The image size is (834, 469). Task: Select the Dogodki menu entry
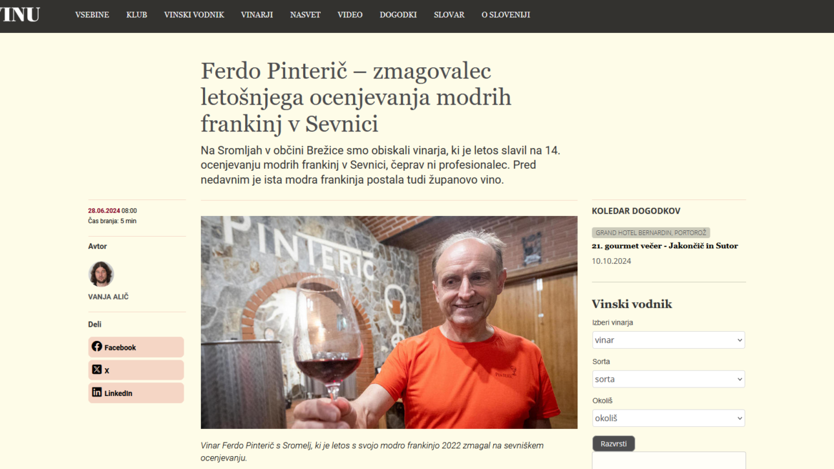pos(398,15)
